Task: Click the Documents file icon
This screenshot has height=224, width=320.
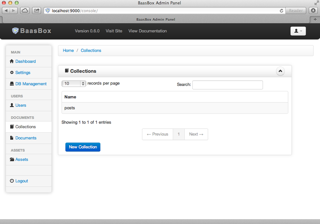Action: pyautogui.click(x=12, y=138)
